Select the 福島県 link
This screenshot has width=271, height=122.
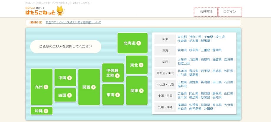pos(194,75)
